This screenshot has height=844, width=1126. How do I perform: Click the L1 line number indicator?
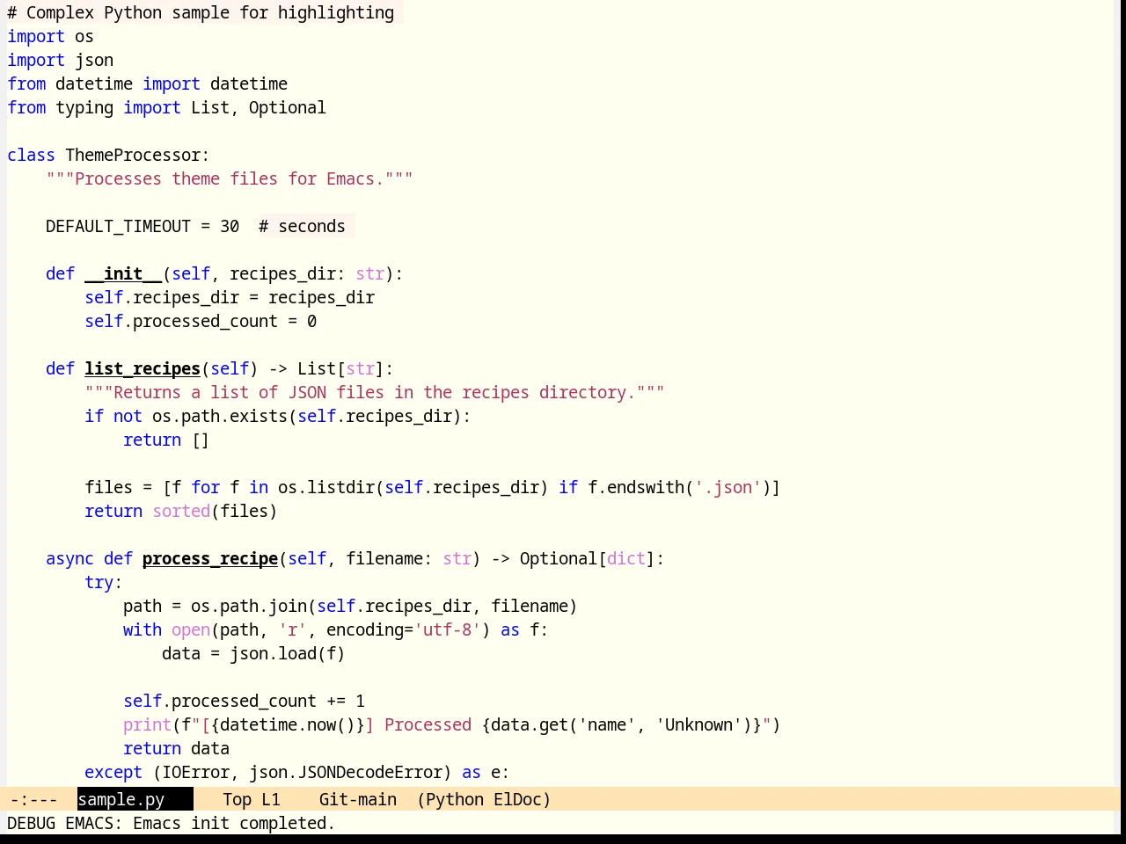pyautogui.click(x=271, y=799)
